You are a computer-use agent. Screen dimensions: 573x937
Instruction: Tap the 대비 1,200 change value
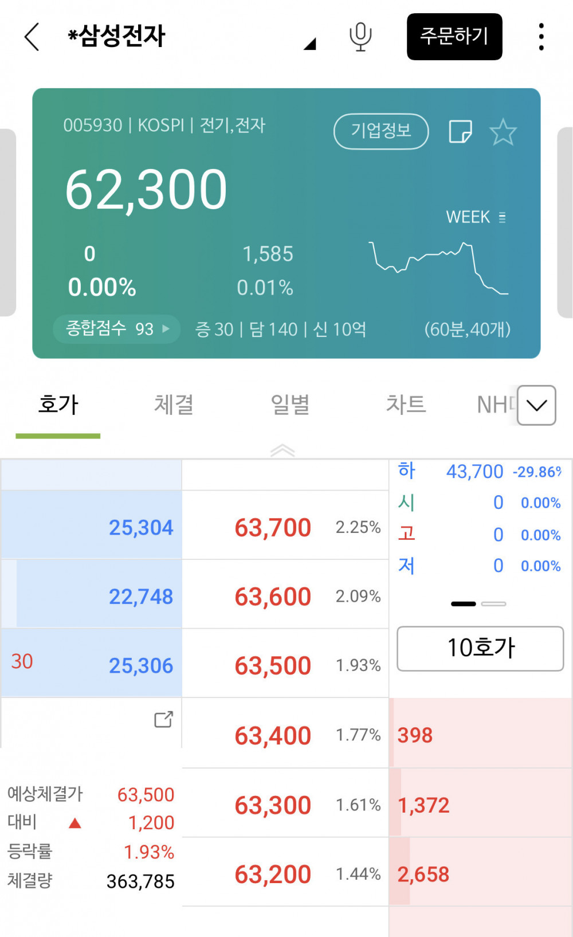(151, 823)
